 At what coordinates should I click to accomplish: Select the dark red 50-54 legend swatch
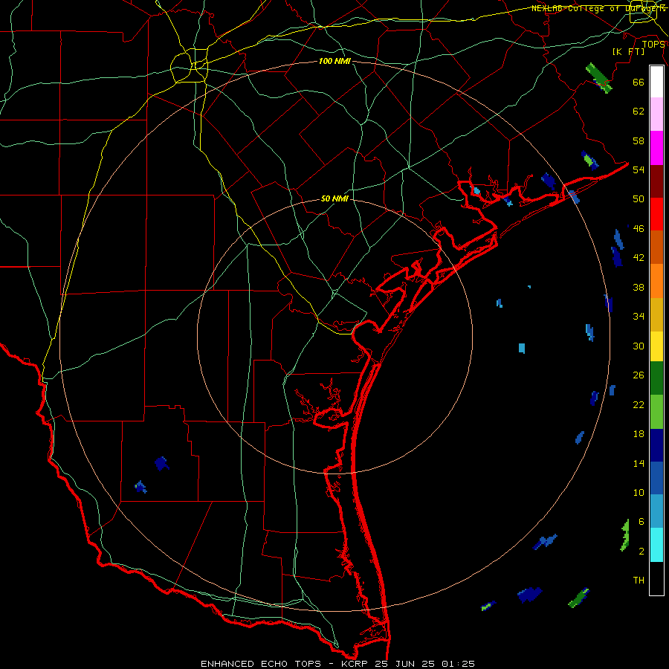656,181
